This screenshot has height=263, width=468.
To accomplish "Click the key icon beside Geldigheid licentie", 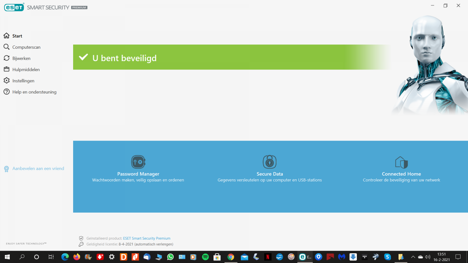I will pyautogui.click(x=81, y=244).
